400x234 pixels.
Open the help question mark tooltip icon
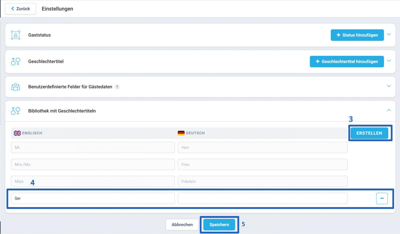tap(117, 87)
